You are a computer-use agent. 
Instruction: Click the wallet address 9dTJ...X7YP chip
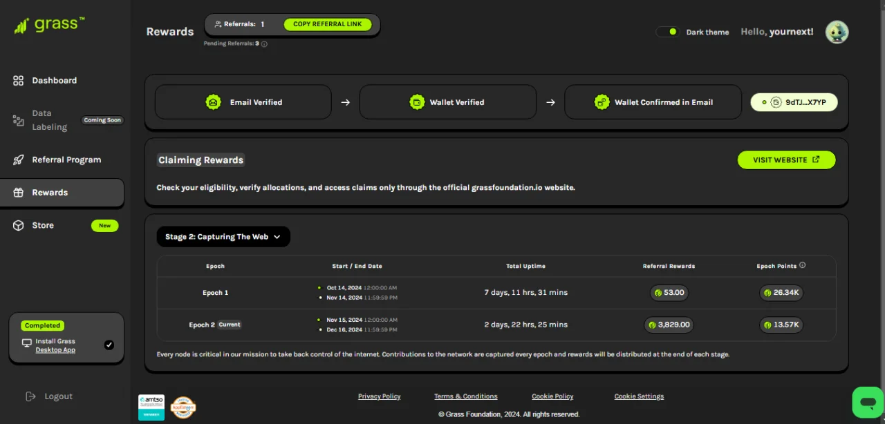coord(794,102)
